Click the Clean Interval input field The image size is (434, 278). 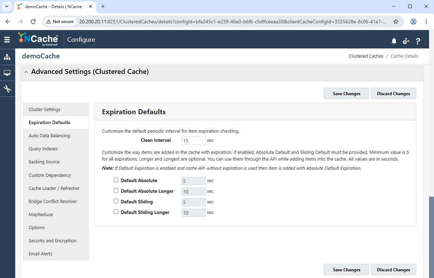point(193,140)
